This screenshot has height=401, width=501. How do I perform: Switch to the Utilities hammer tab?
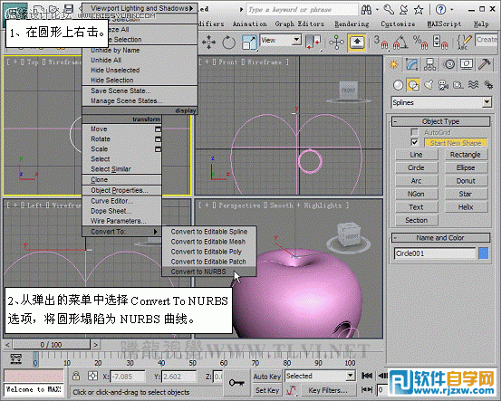[x=485, y=64]
